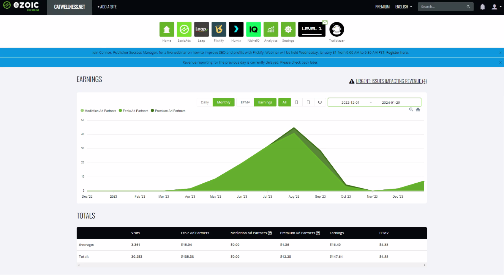Reset chart zoom with home icon
This screenshot has height=275, width=504.
pyautogui.click(x=418, y=109)
